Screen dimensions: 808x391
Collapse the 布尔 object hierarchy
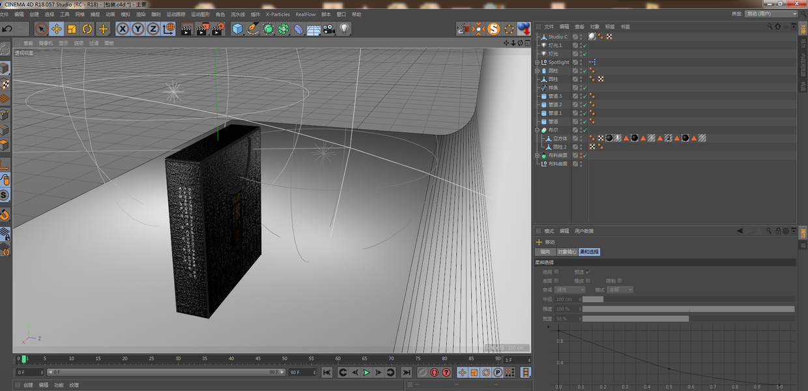(537, 130)
